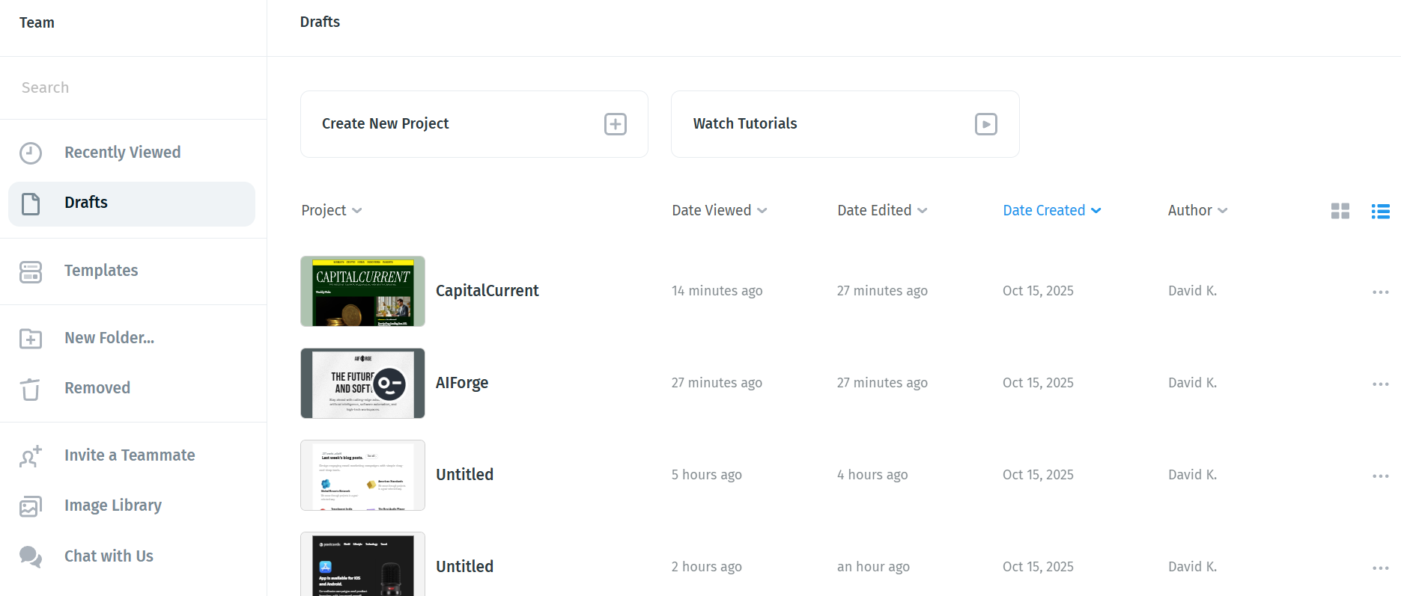
Task: Sort by Date Viewed column
Action: pos(719,211)
